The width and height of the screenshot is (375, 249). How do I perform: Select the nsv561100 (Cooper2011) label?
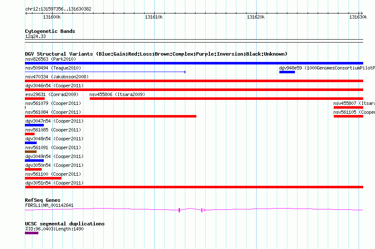click(x=53, y=174)
